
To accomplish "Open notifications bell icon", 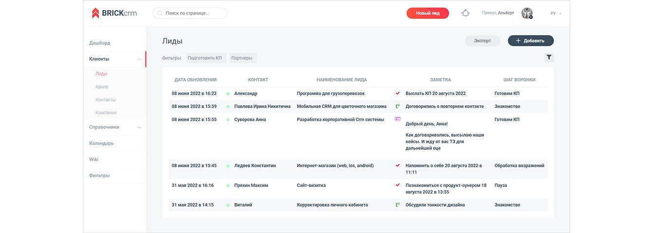I will [465, 13].
